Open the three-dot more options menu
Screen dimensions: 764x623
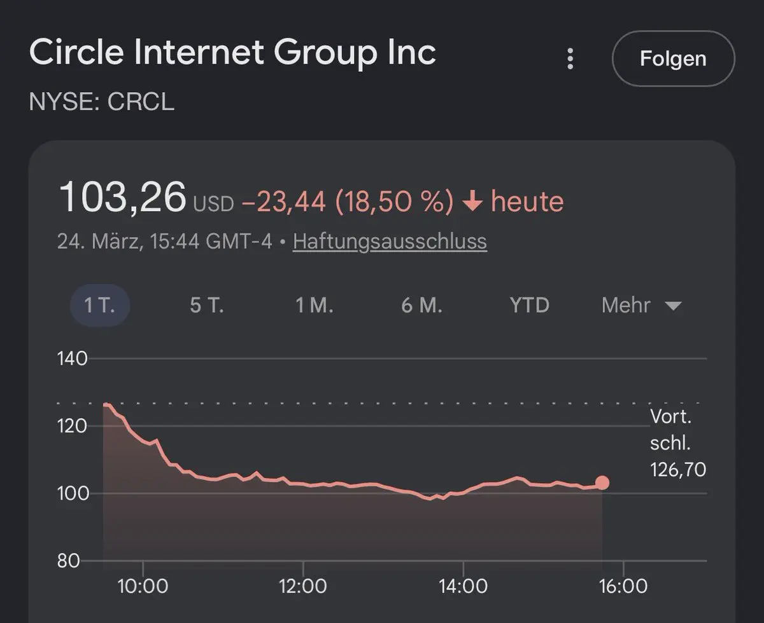[570, 59]
